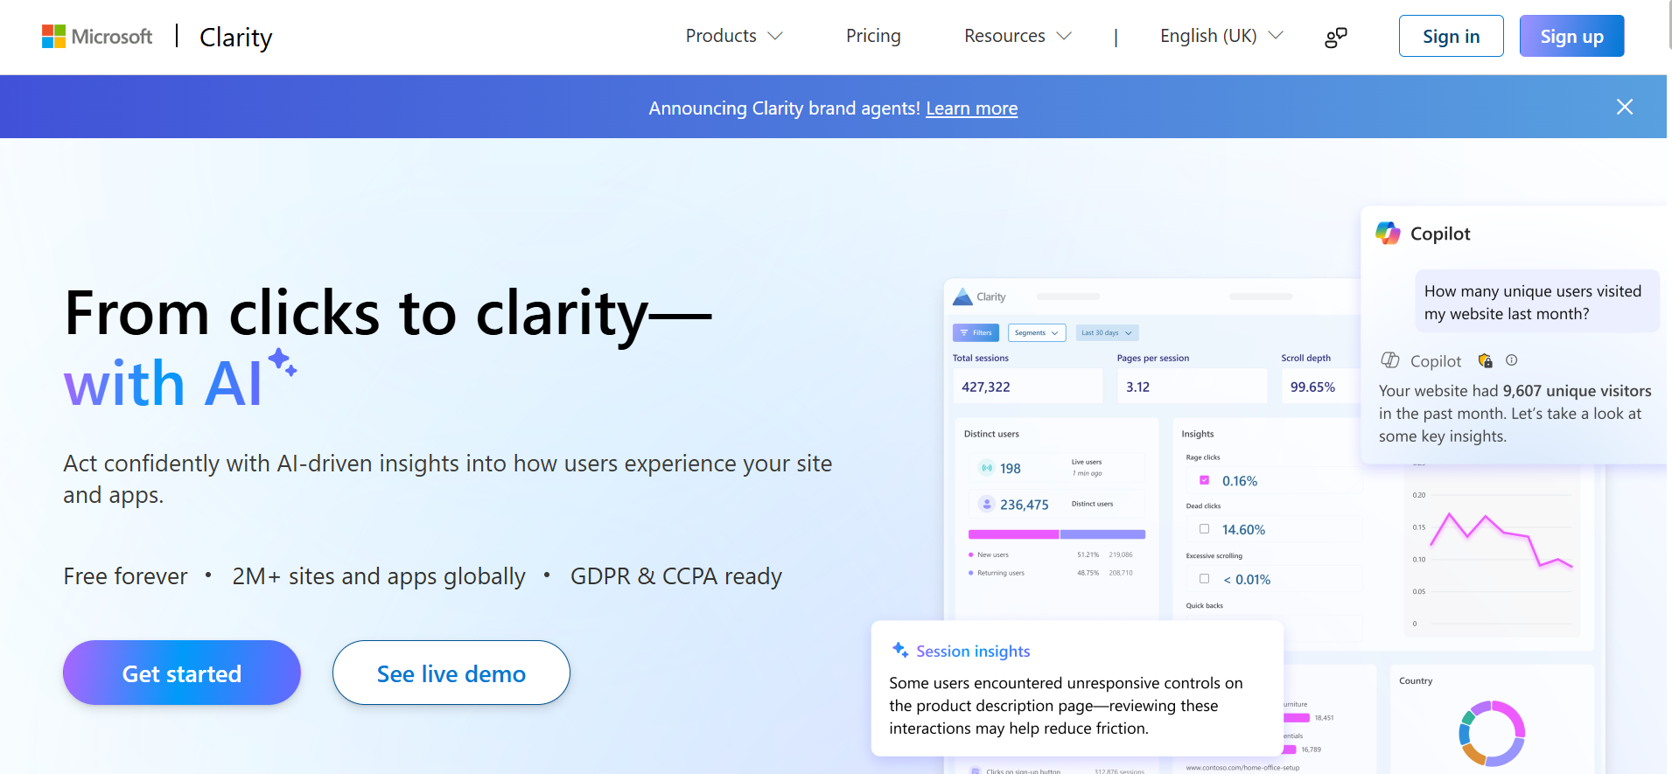This screenshot has width=1672, height=774.
Task: Open the Clarity home link
Action: (236, 37)
